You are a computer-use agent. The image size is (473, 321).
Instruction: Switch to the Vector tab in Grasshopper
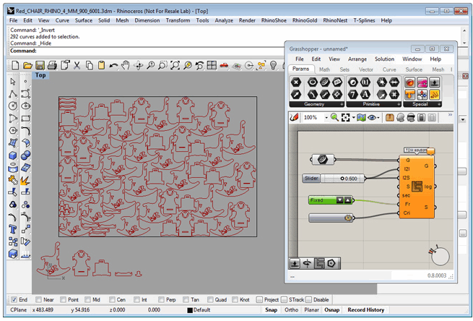[x=366, y=69]
